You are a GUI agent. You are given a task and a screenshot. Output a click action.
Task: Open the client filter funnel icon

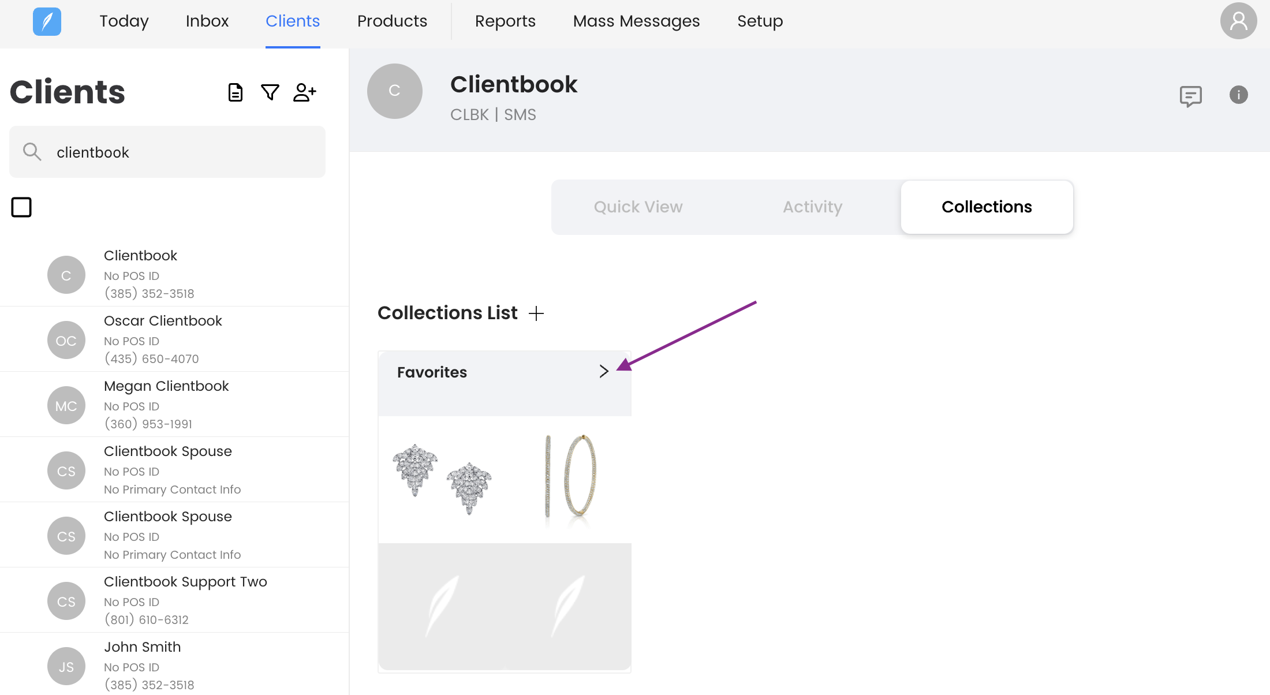[270, 92]
